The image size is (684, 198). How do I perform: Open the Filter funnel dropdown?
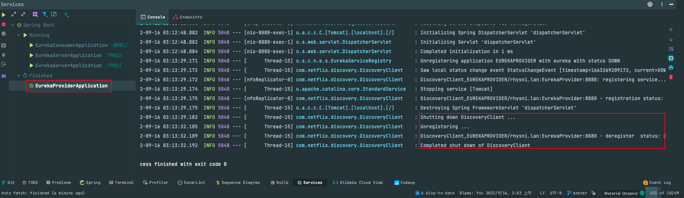coord(45,14)
